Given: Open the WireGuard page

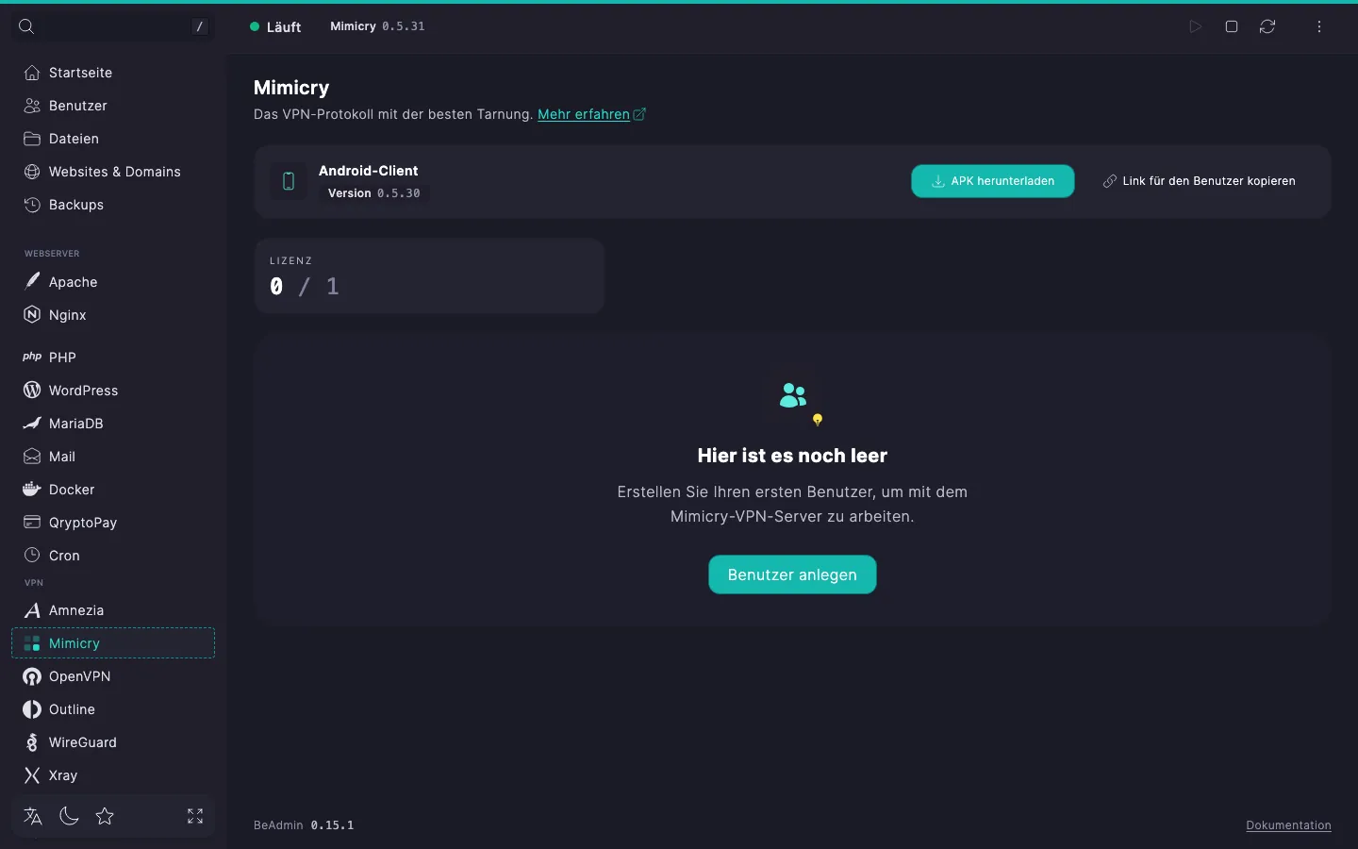Looking at the screenshot, I should [x=113, y=742].
